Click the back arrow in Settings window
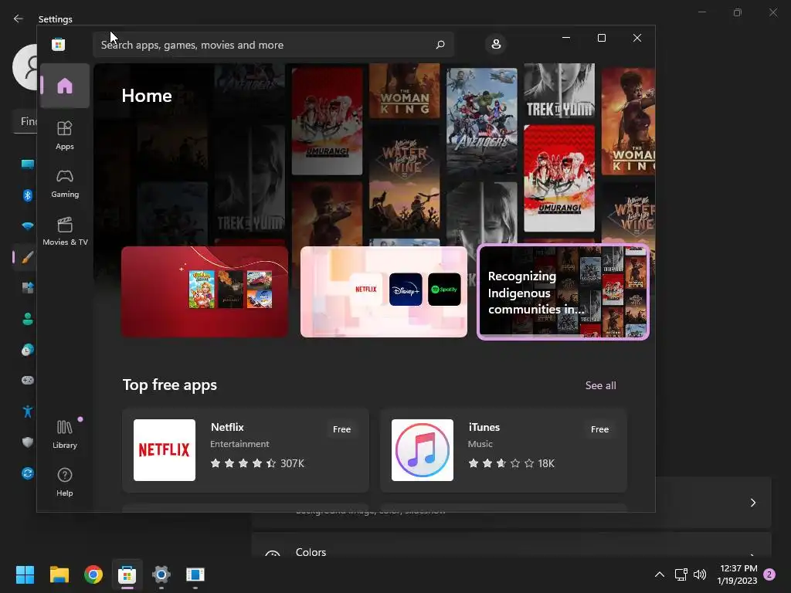 pos(19,19)
